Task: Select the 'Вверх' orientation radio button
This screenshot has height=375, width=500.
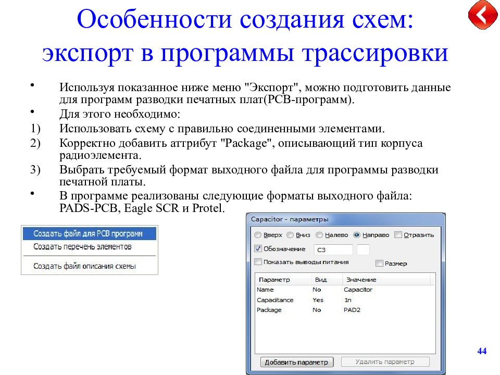Action: (258, 235)
